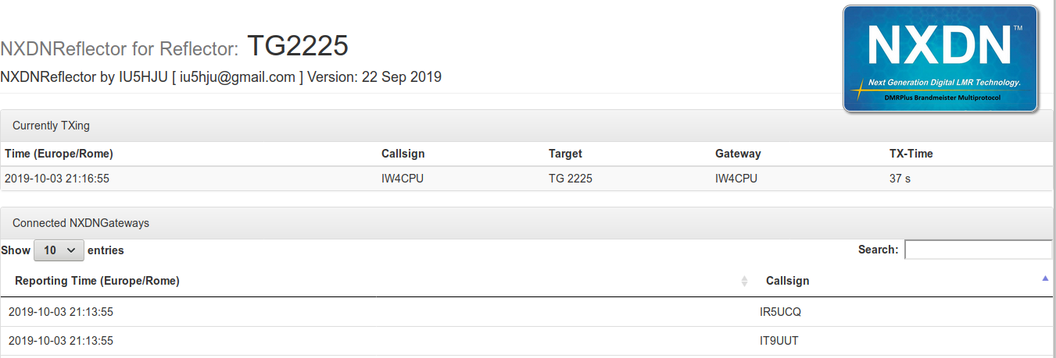1056x358 pixels.
Task: Select the IR5UCQ gateway row
Action: [x=528, y=312]
